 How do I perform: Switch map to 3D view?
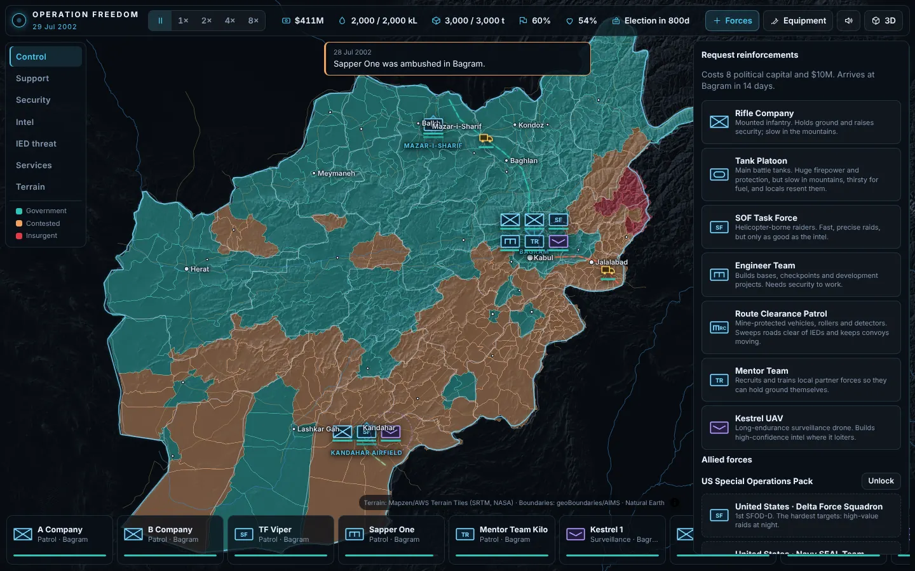pyautogui.click(x=883, y=21)
